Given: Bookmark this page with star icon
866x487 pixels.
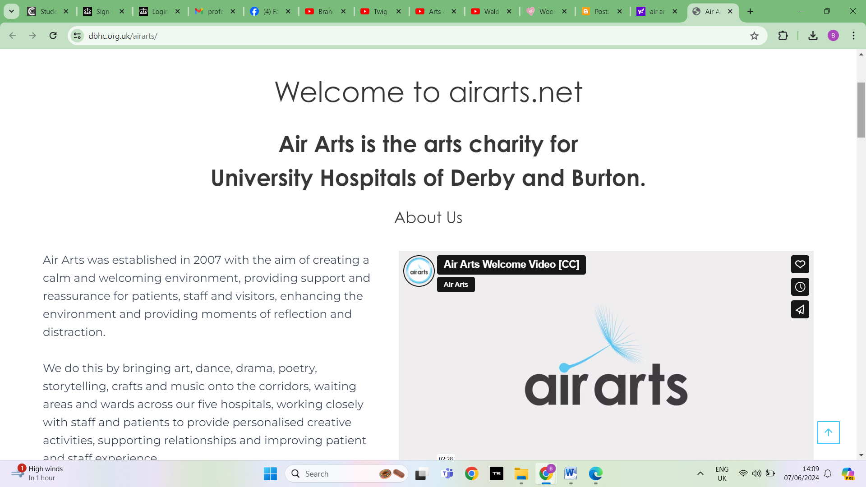Looking at the screenshot, I should point(754,36).
